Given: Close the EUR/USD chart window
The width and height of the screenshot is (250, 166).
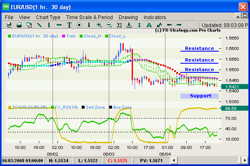Looking at the screenshot, I should pos(243,7).
